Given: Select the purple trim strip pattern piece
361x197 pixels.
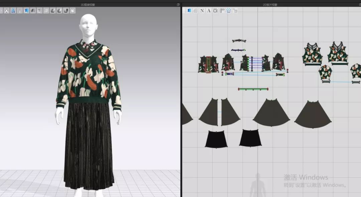Looking at the screenshot, I should coord(238,50).
